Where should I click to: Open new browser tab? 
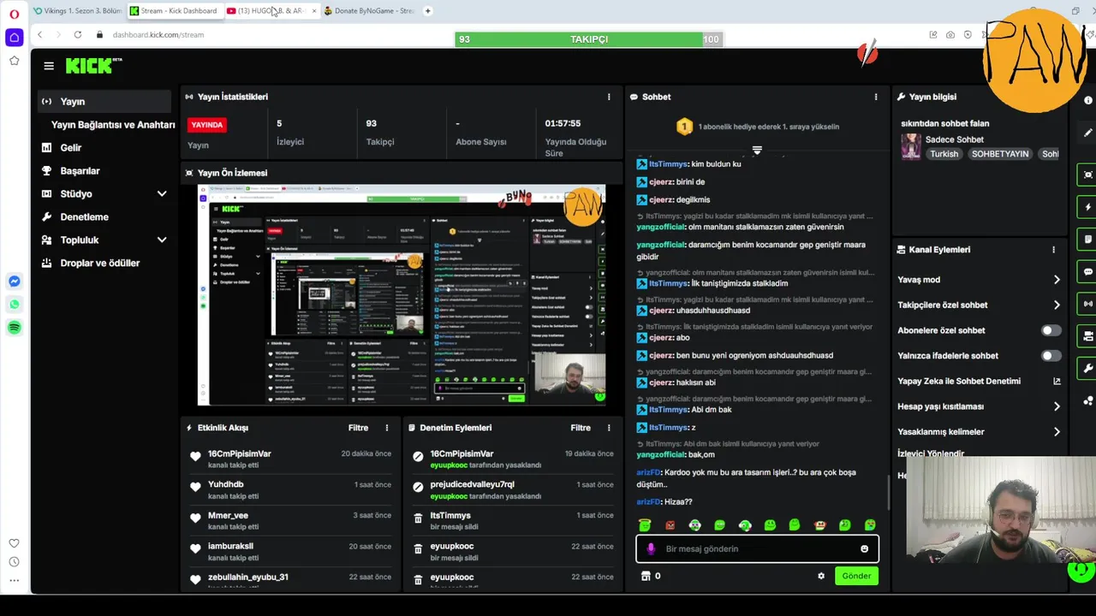tap(428, 11)
